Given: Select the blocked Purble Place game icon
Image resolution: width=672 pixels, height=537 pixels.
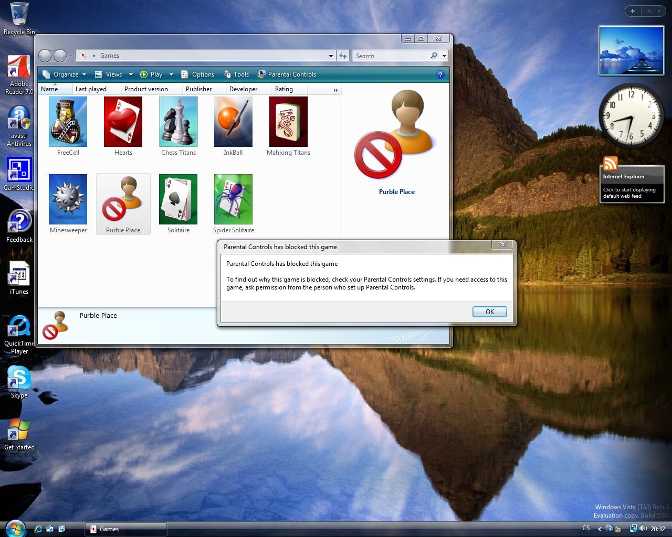Looking at the screenshot, I should point(123,199).
